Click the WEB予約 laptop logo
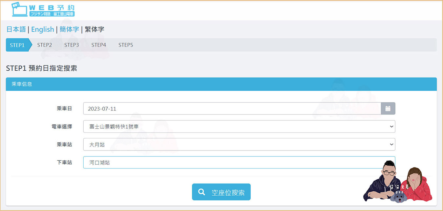Image resolution: width=443 pixels, height=211 pixels. click(x=43, y=10)
